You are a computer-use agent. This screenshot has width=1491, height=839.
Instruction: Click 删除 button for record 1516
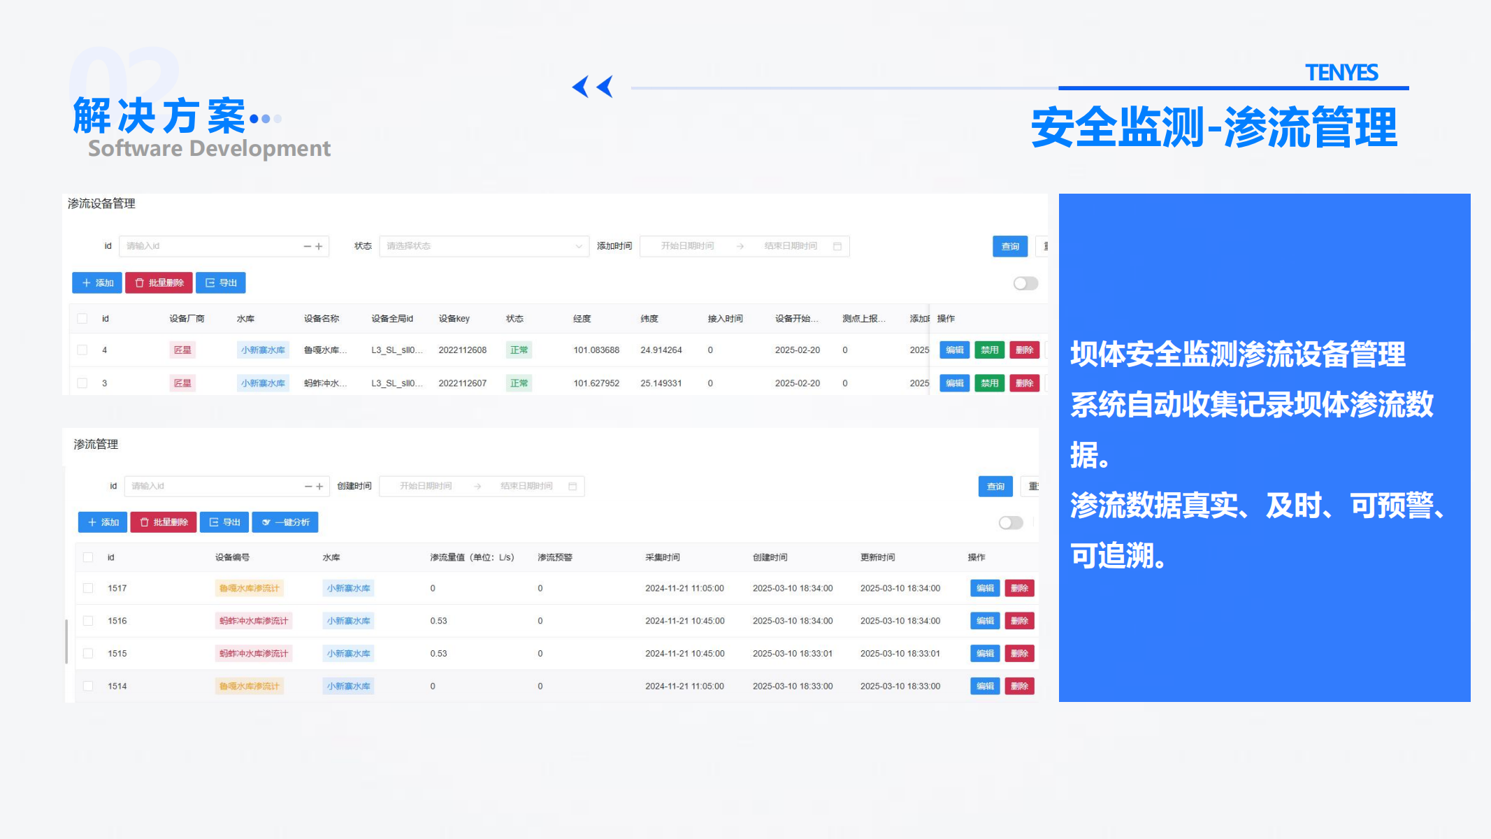tap(1019, 621)
